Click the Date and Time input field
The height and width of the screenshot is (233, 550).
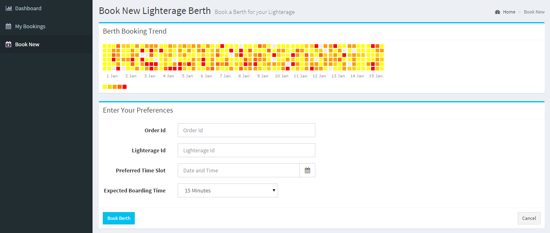239,170
